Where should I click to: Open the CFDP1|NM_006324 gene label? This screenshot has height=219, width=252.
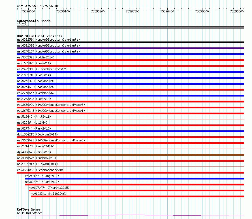point(30,213)
